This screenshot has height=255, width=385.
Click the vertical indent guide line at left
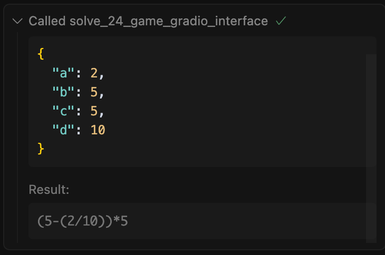coord(17,138)
